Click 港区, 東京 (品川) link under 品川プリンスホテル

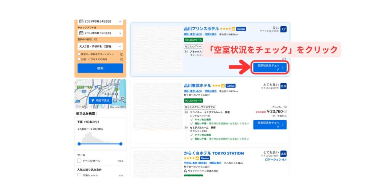(x=193, y=35)
